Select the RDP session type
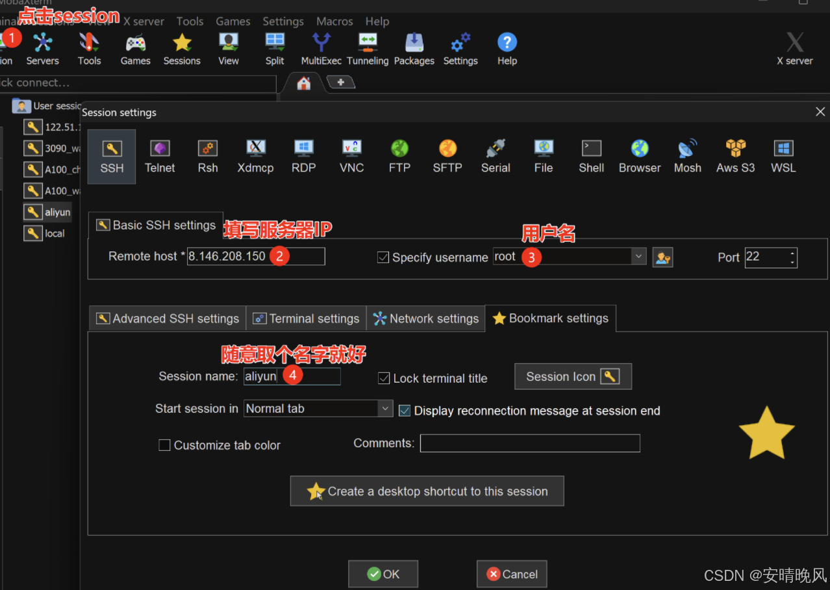The width and height of the screenshot is (830, 590). (303, 157)
